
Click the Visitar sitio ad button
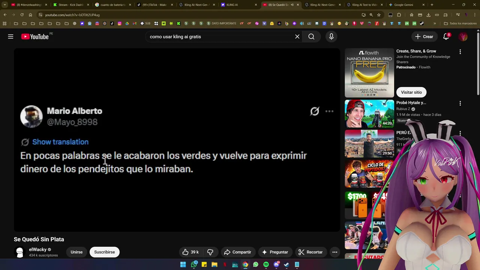point(411,92)
